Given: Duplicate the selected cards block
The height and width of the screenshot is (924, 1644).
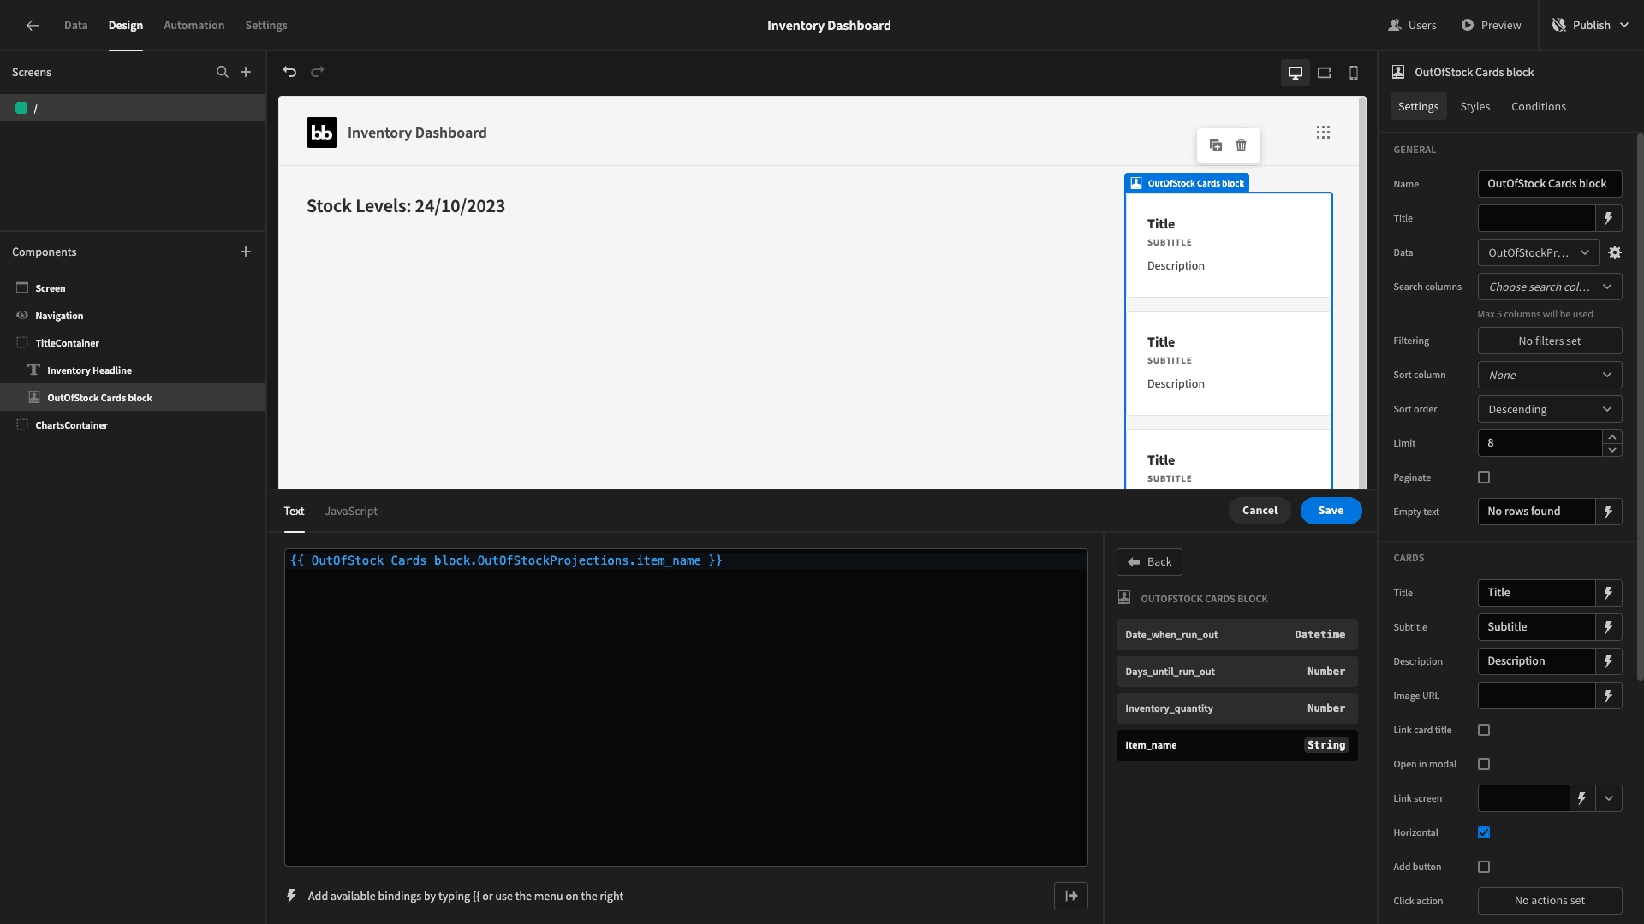Looking at the screenshot, I should click(x=1216, y=145).
